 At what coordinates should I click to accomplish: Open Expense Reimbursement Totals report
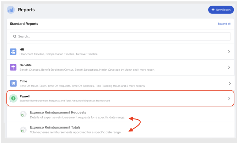coord(55,127)
